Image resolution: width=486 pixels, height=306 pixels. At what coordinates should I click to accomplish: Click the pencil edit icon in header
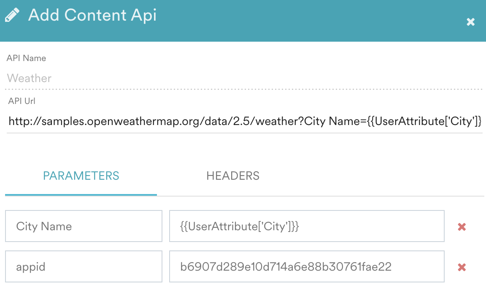(12, 16)
